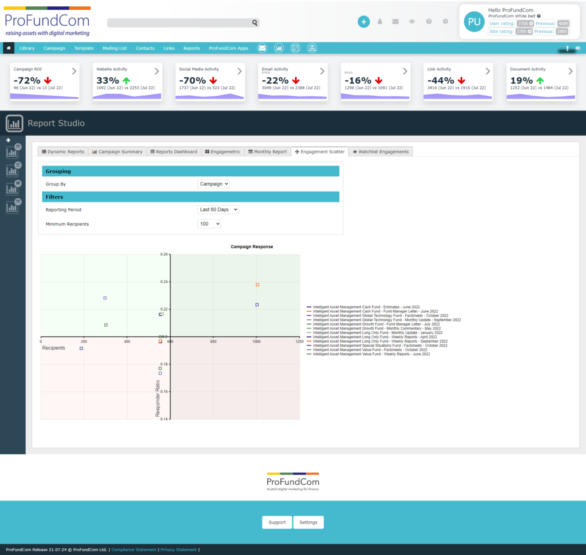
Task: Click inside the top search field
Action: (179, 23)
